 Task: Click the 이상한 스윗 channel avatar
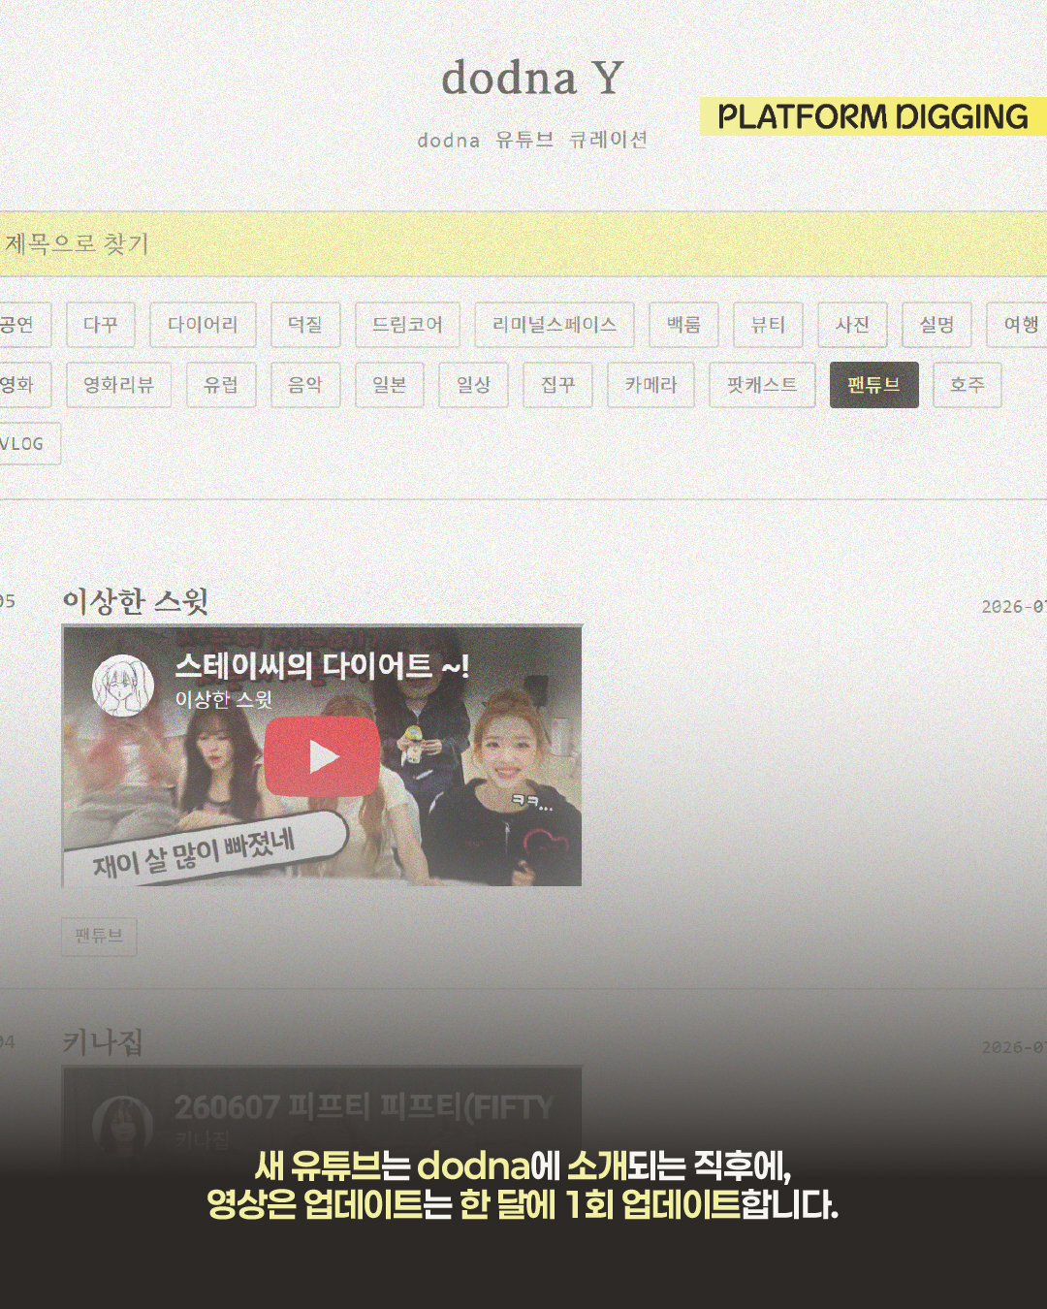[123, 685]
